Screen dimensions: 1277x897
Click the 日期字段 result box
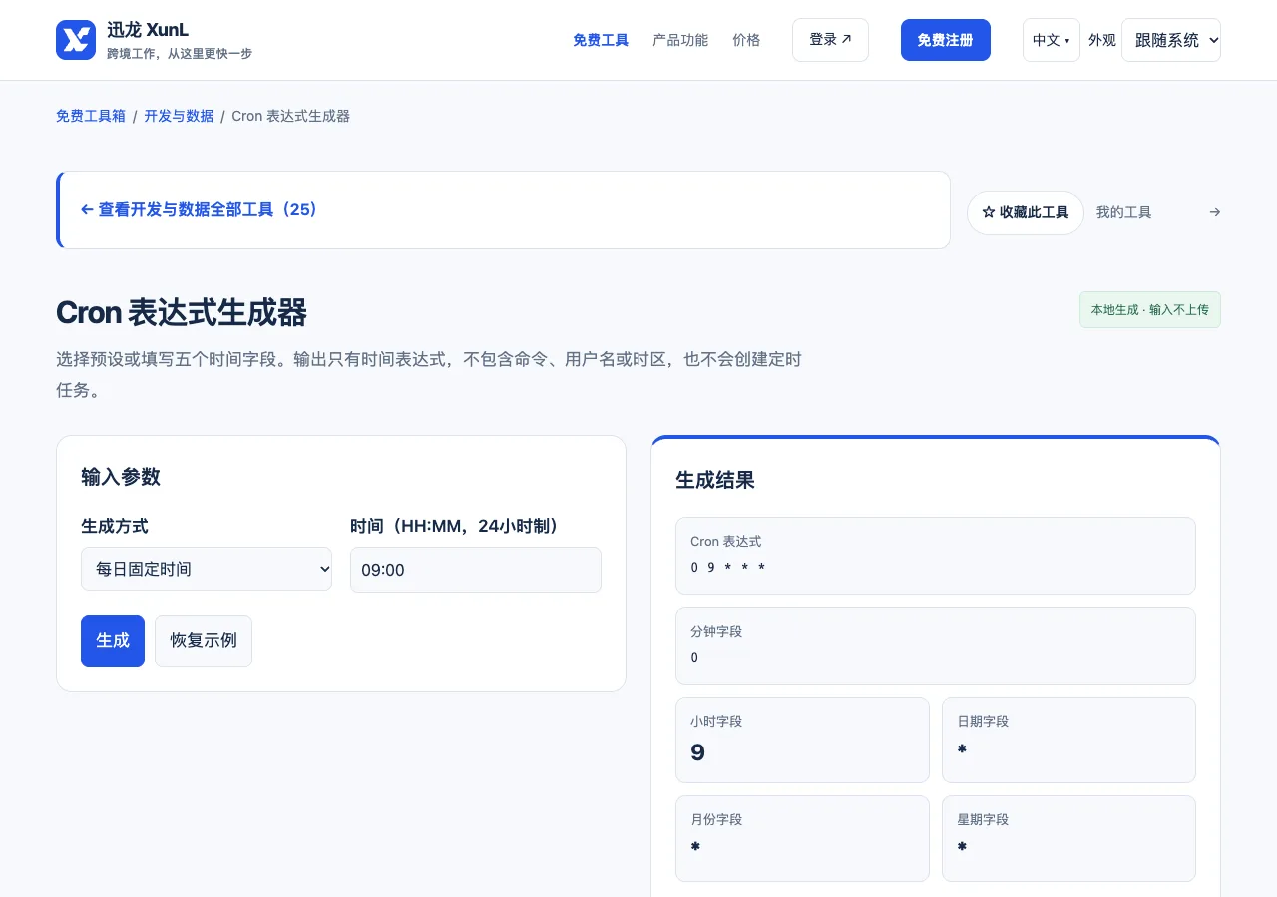1068,740
